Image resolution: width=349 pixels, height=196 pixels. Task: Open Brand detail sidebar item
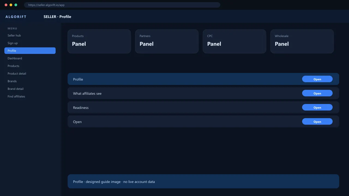coord(30,89)
